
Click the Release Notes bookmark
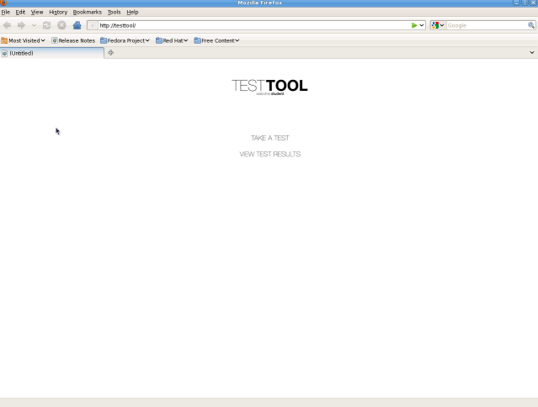73,40
